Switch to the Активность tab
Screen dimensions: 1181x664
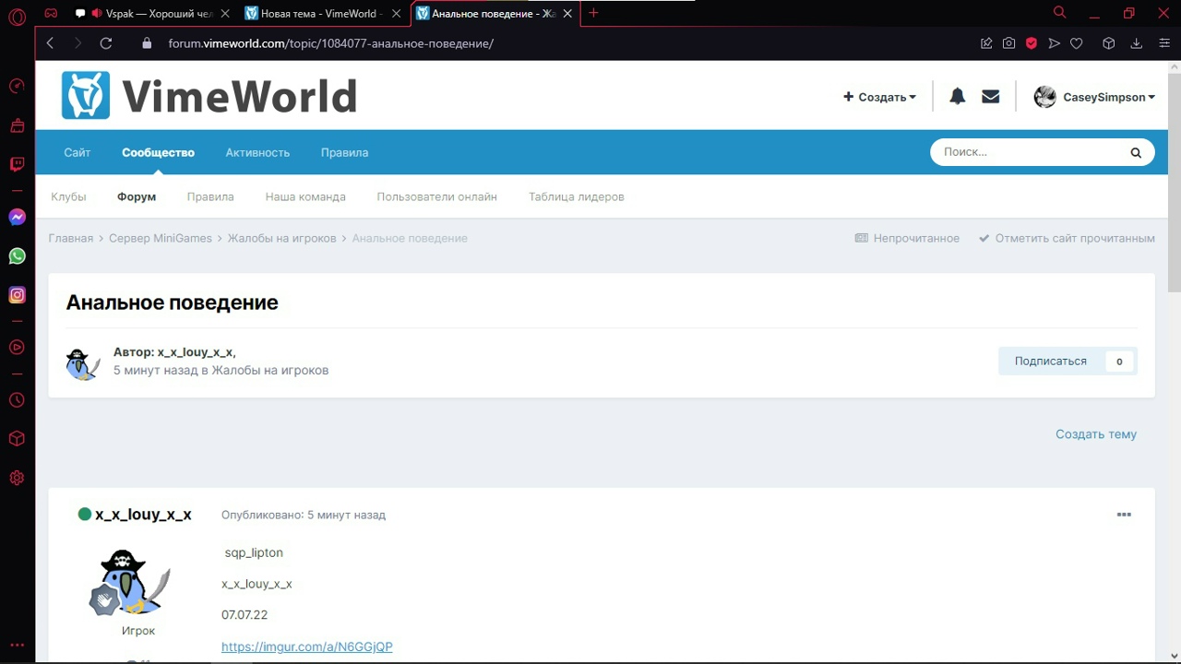(x=257, y=152)
